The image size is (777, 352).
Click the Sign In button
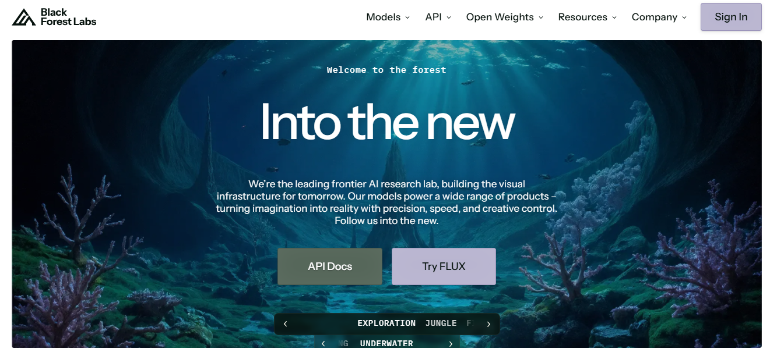click(731, 17)
